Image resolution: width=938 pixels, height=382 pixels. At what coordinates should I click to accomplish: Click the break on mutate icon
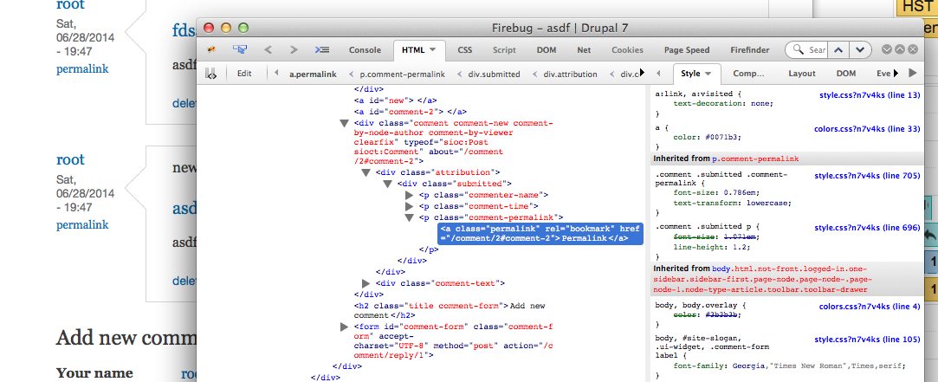210,74
